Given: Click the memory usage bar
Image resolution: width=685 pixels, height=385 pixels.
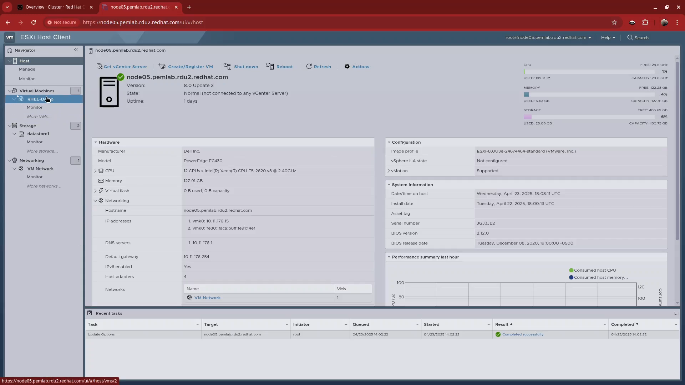Looking at the screenshot, I should tap(589, 94).
